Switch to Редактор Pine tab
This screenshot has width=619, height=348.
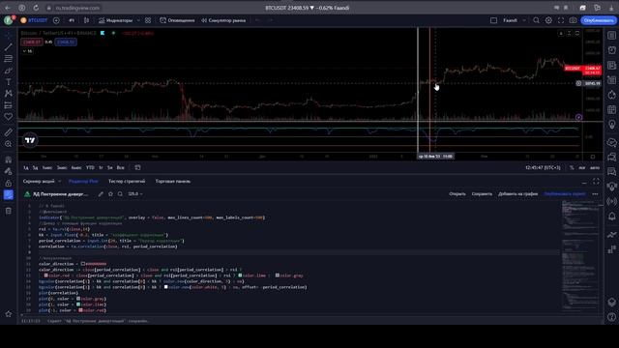(x=83, y=181)
